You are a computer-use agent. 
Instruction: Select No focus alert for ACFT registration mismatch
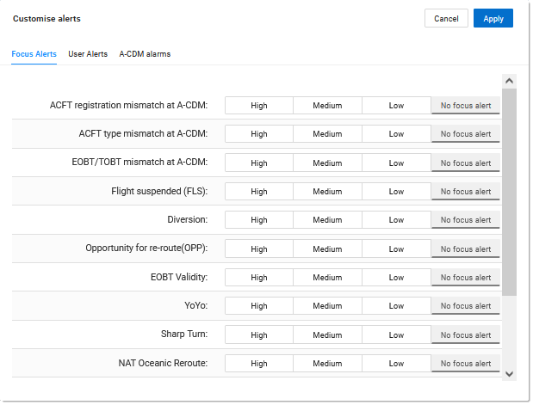tap(466, 106)
